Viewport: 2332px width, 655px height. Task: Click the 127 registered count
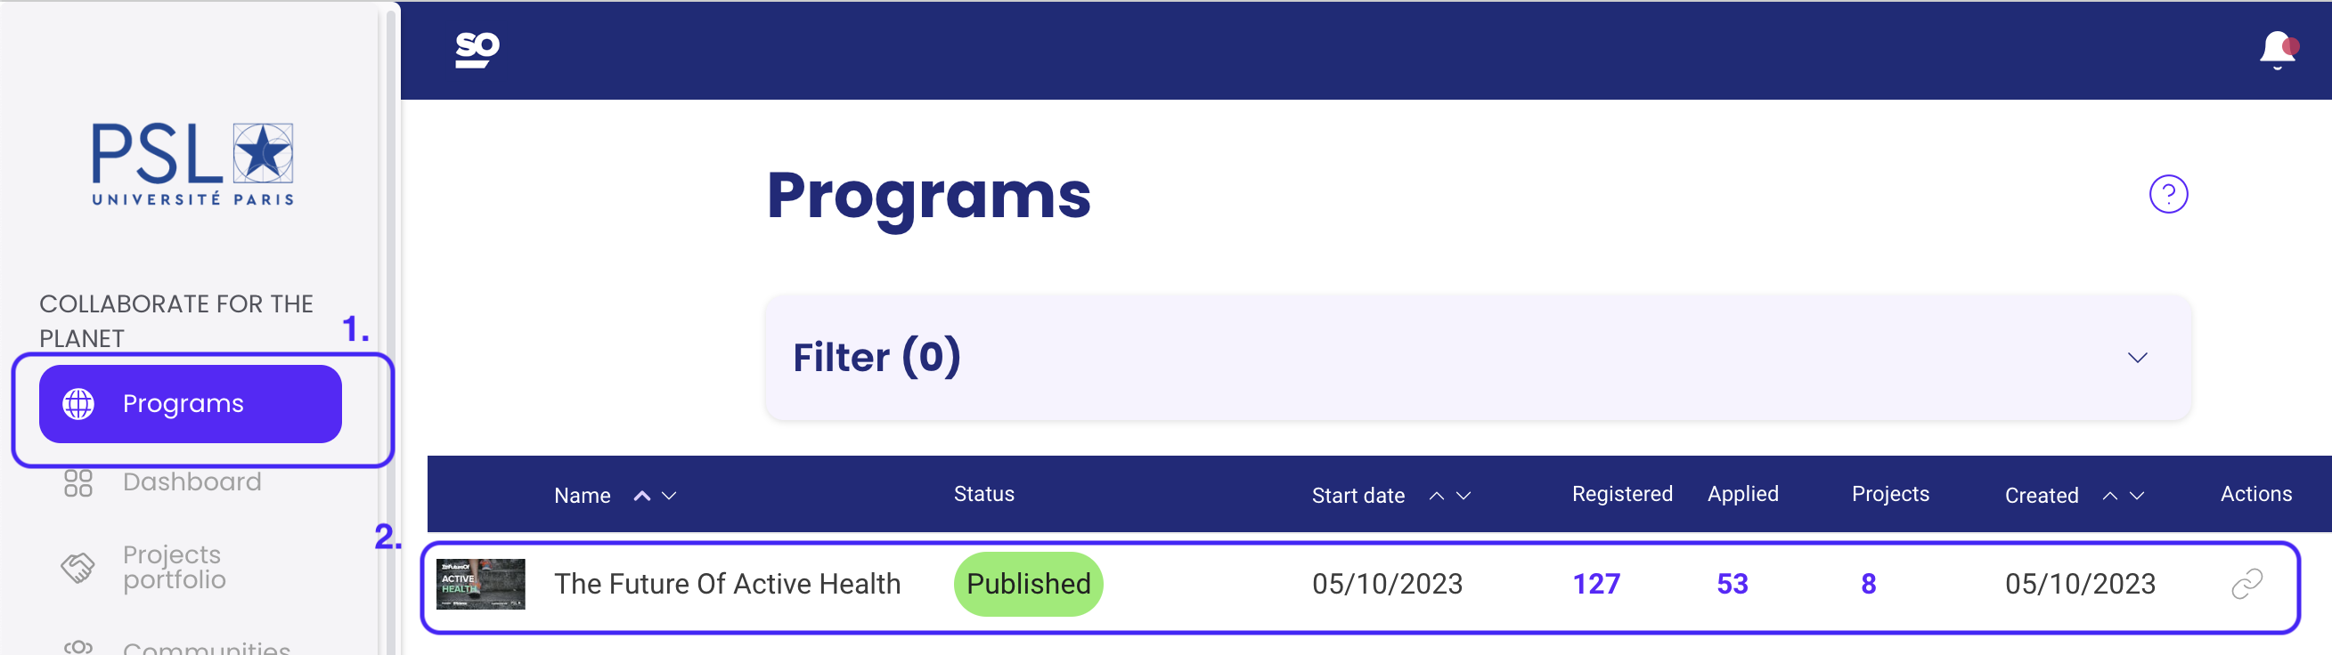point(1595,584)
